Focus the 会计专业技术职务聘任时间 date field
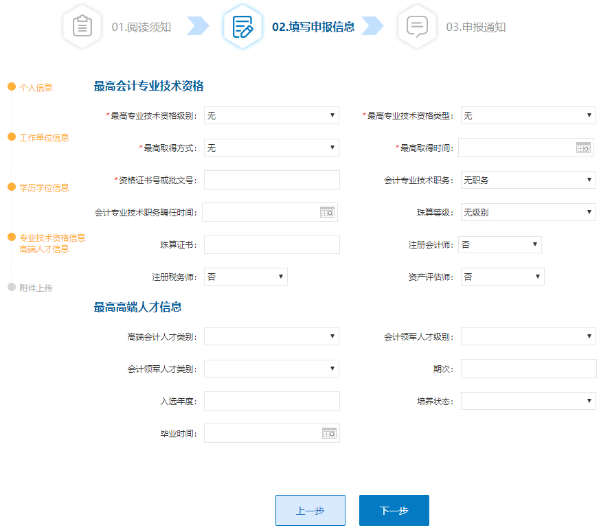 [x=270, y=212]
